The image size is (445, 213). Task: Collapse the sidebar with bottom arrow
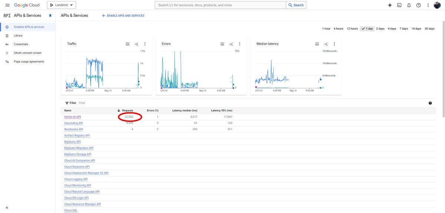[x=7, y=208]
